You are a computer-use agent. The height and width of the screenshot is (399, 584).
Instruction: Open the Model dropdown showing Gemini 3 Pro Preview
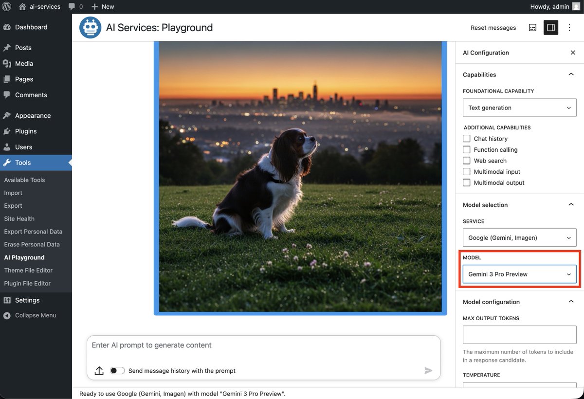click(519, 274)
